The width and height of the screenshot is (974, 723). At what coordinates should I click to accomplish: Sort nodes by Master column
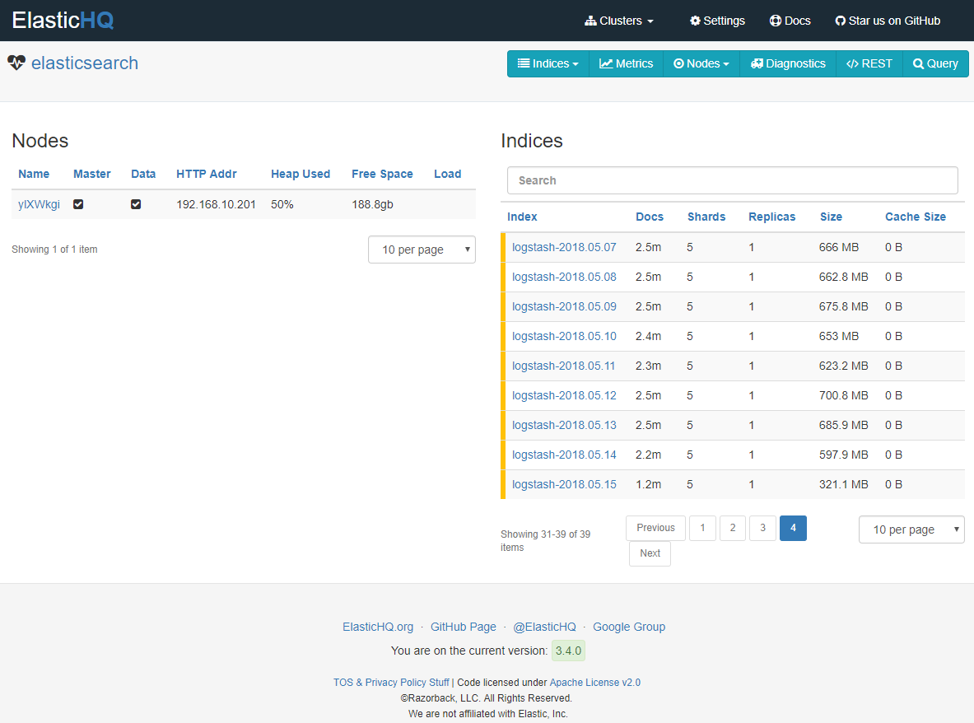click(92, 174)
